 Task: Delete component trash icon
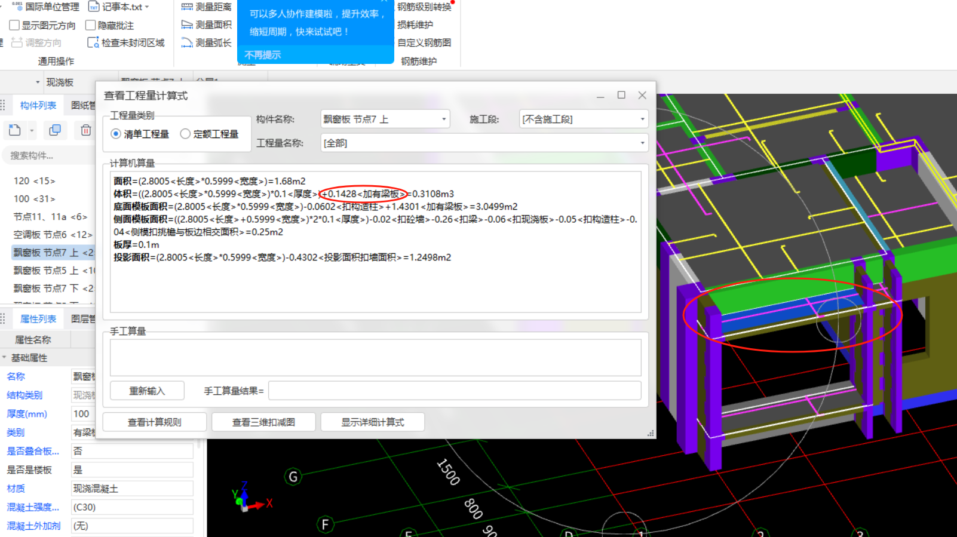coord(86,130)
